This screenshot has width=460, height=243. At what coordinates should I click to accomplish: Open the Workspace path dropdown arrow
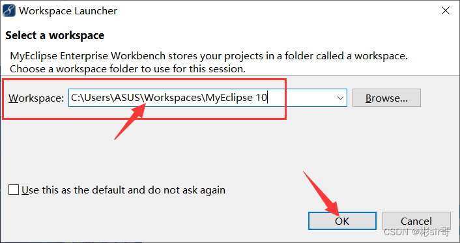(340, 98)
